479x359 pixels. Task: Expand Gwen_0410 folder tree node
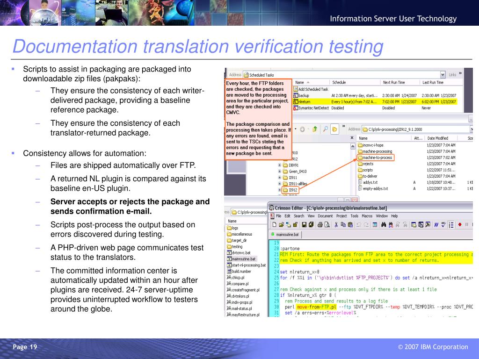click(x=280, y=171)
